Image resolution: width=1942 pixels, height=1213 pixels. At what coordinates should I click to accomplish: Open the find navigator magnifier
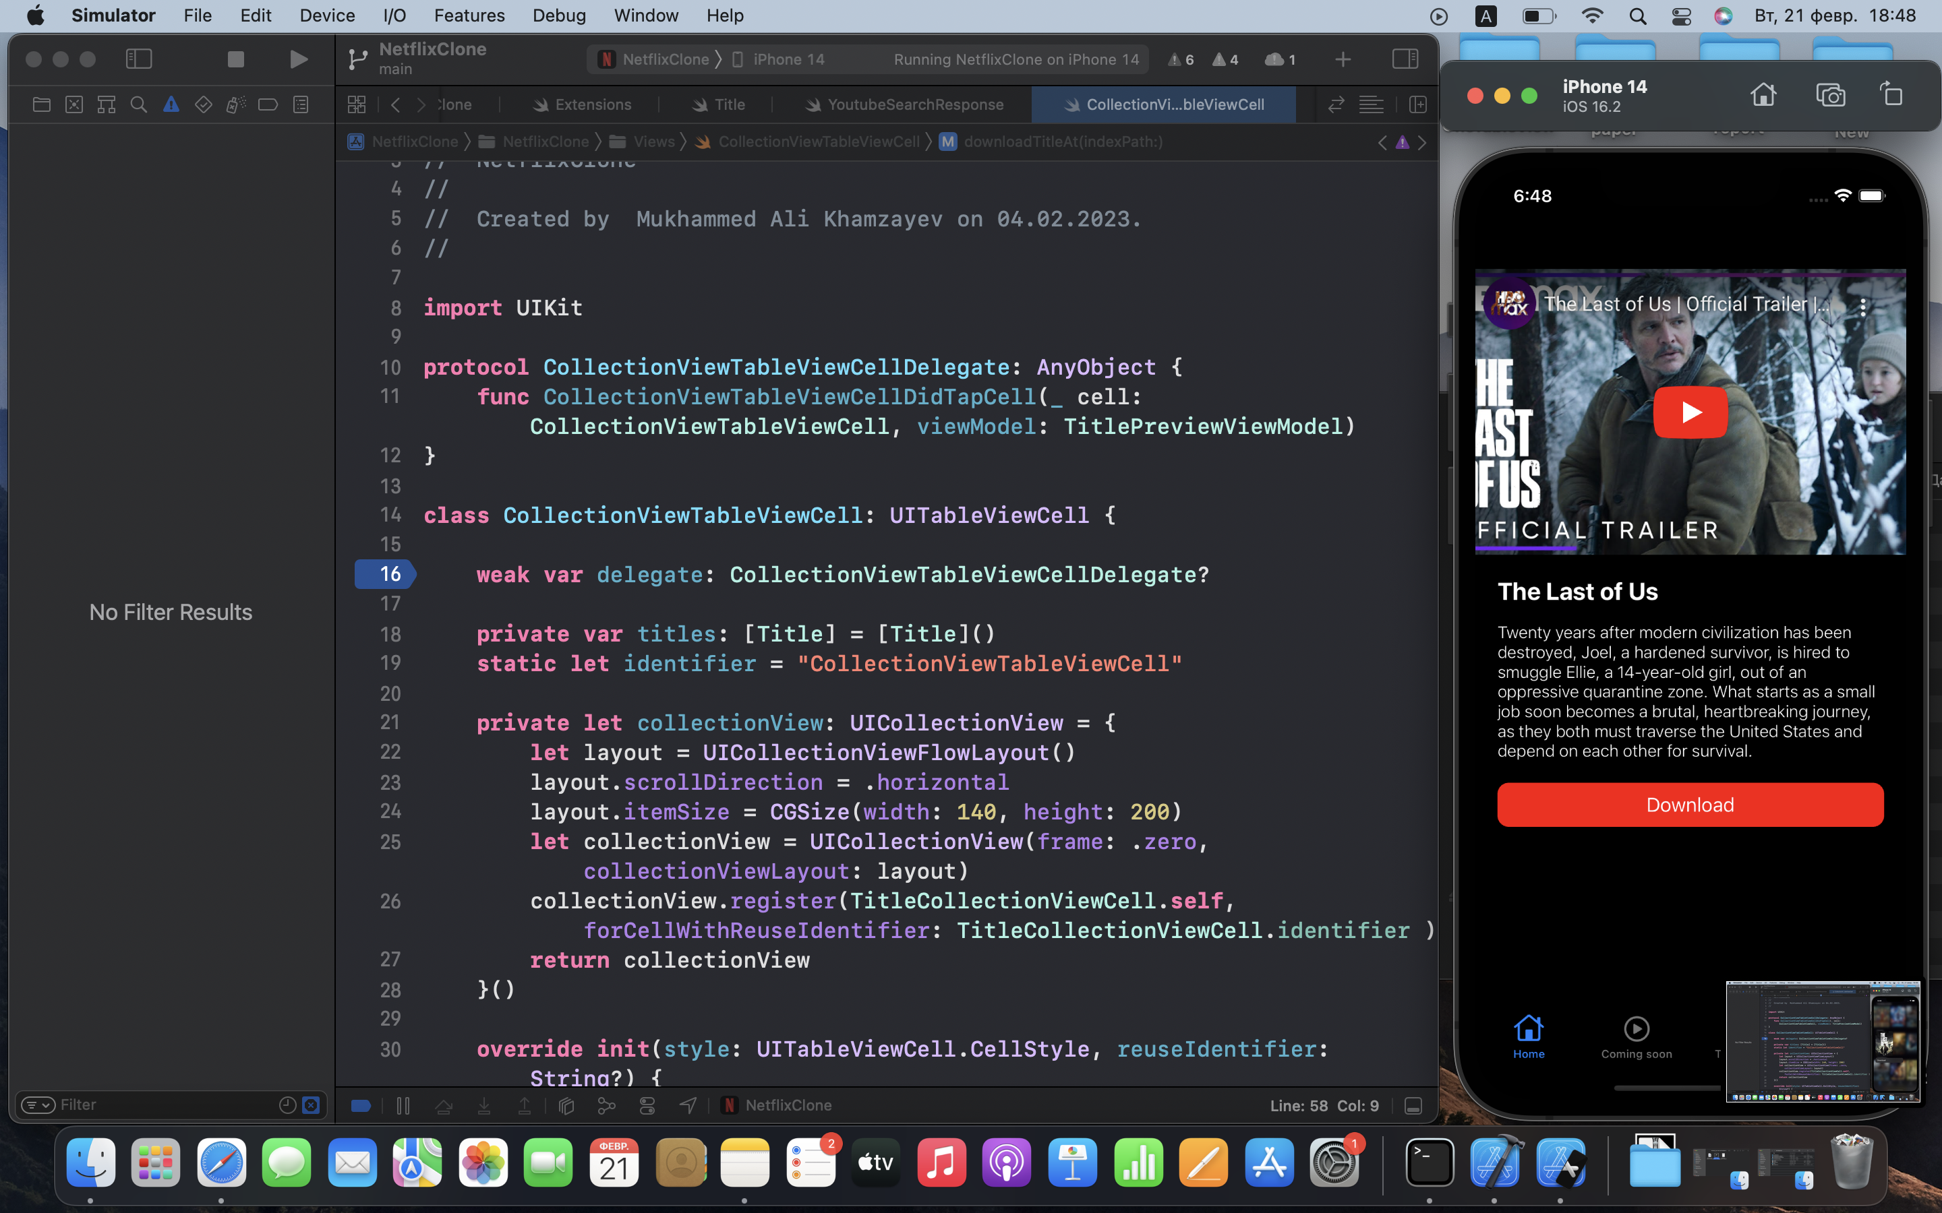pos(138,104)
